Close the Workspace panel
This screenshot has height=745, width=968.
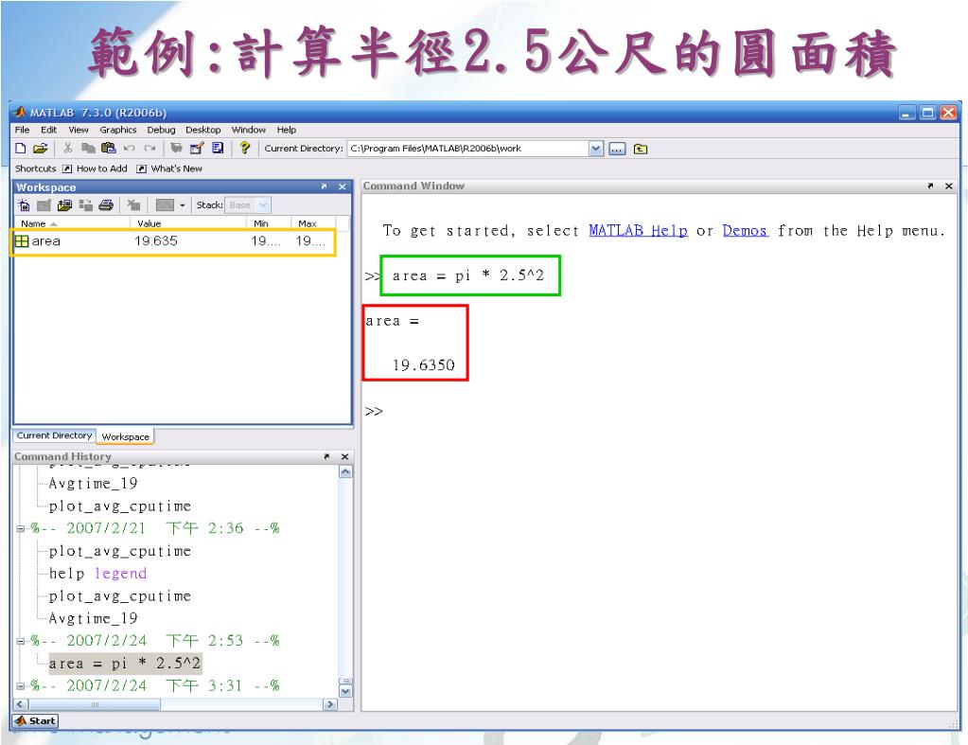(x=343, y=186)
